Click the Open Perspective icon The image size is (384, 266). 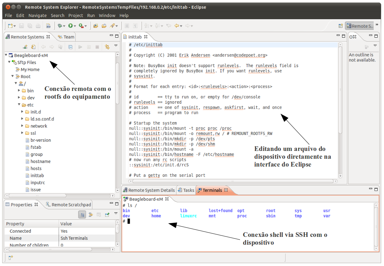point(341,26)
